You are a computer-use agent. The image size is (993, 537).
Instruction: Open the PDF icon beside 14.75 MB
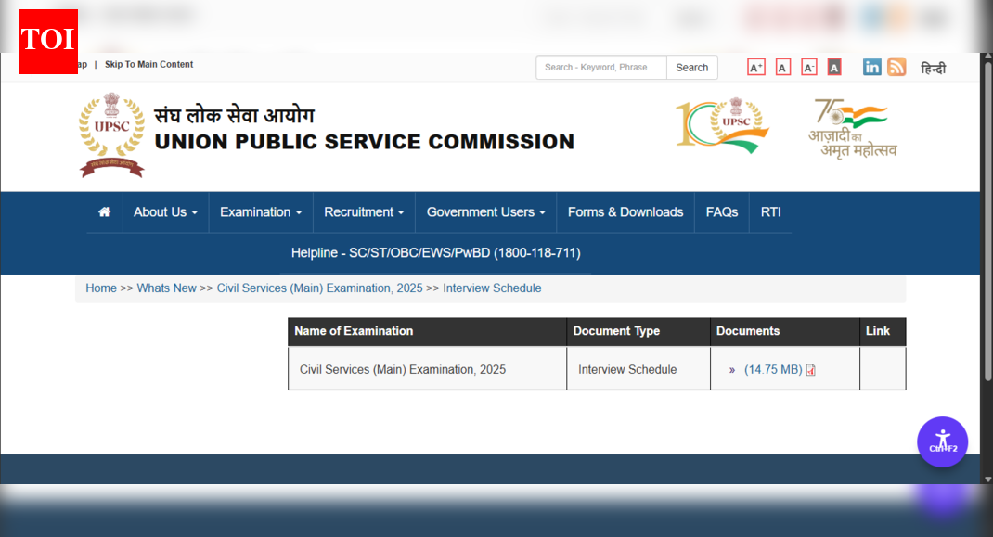point(811,369)
